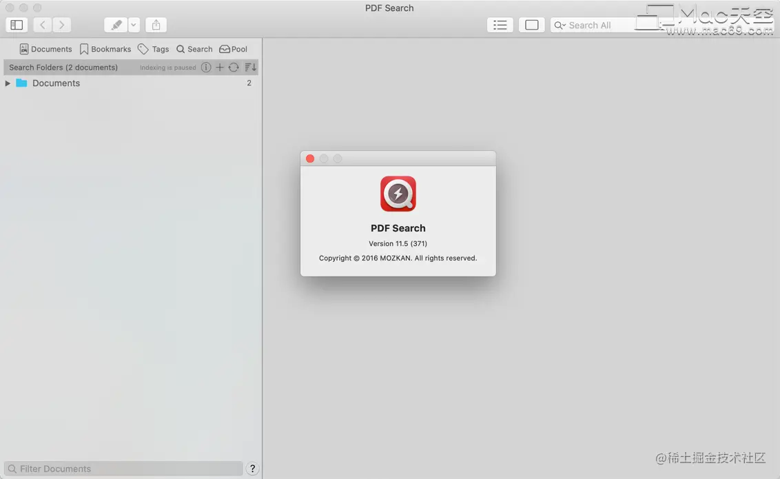Screen dimensions: 780x479
Task: Click the Documents folder count 2
Action: tap(249, 83)
